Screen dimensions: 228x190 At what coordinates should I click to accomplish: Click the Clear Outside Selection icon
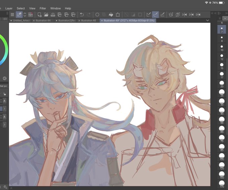pos(104,14)
